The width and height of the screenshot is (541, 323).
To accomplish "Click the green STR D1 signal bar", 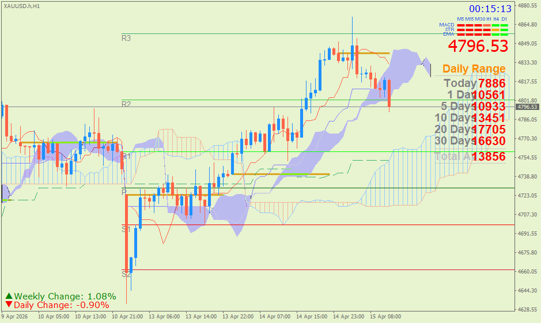I will tap(504, 30).
